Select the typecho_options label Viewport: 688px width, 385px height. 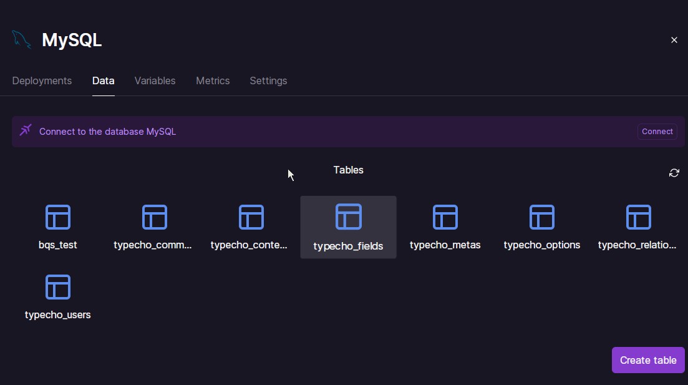542,245
